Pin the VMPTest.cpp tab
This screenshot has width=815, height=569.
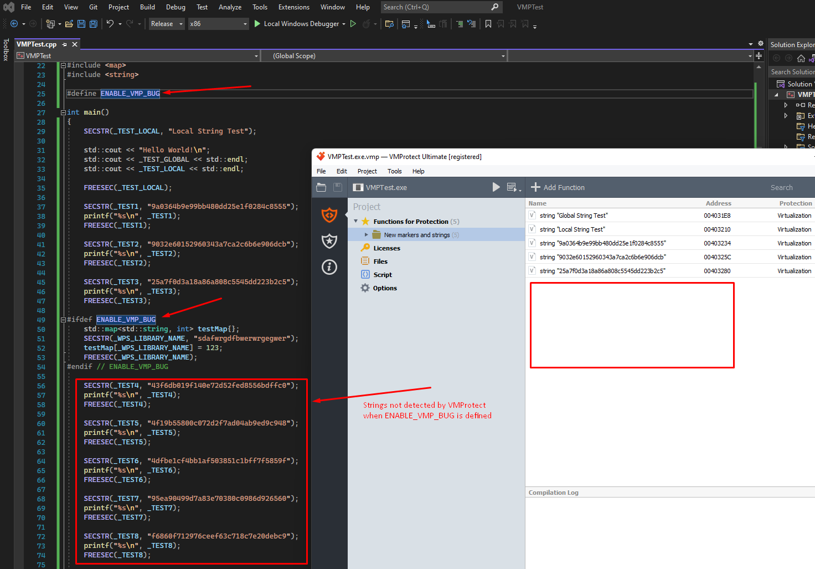point(65,44)
